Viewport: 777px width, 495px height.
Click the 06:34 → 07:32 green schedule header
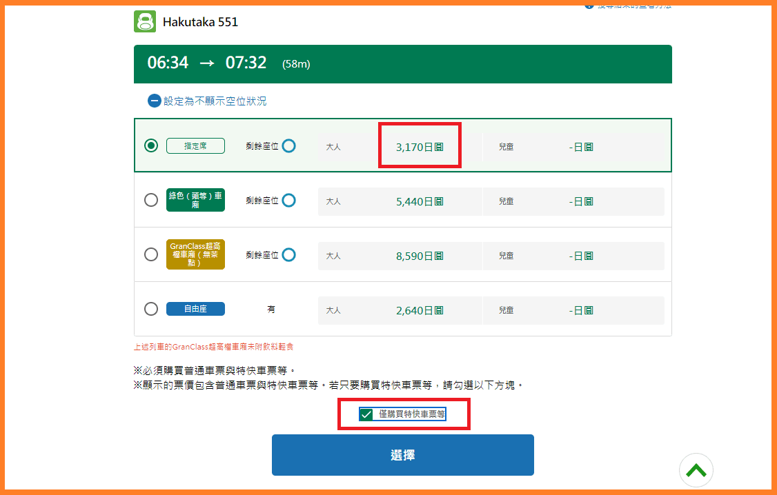click(x=402, y=63)
